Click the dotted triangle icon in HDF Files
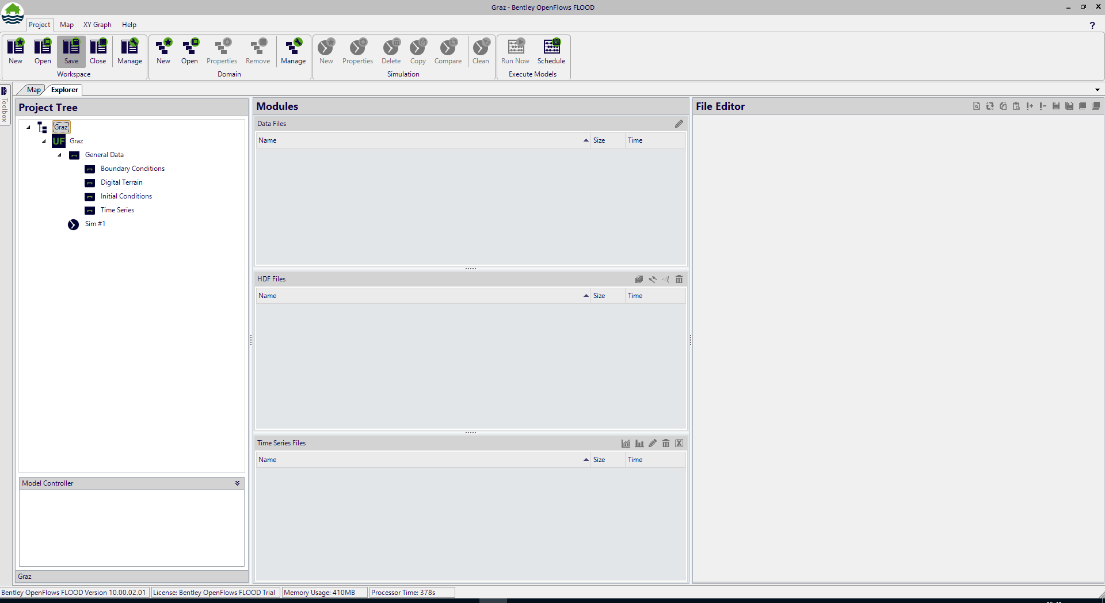Screen dimensions: 1105x603 tap(666, 279)
